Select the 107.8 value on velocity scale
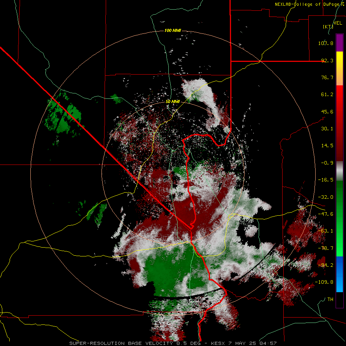 (326, 43)
